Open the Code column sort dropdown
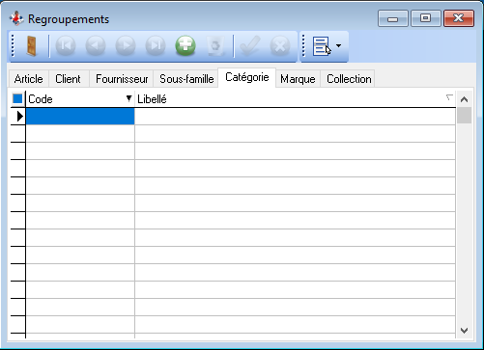The image size is (484, 350). pyautogui.click(x=128, y=98)
